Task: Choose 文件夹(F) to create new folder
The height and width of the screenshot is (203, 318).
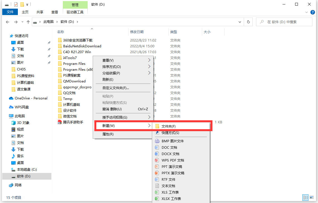Action: (169, 126)
